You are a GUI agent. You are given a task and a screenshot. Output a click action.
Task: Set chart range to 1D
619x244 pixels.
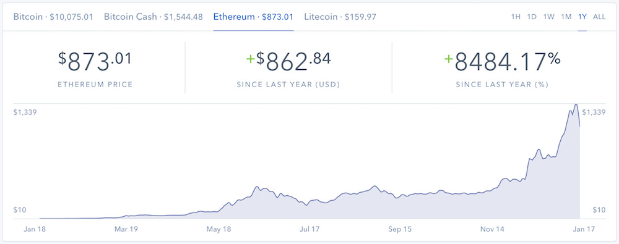tap(532, 17)
